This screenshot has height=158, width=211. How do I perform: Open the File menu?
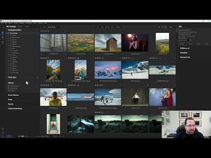click(2, 23)
